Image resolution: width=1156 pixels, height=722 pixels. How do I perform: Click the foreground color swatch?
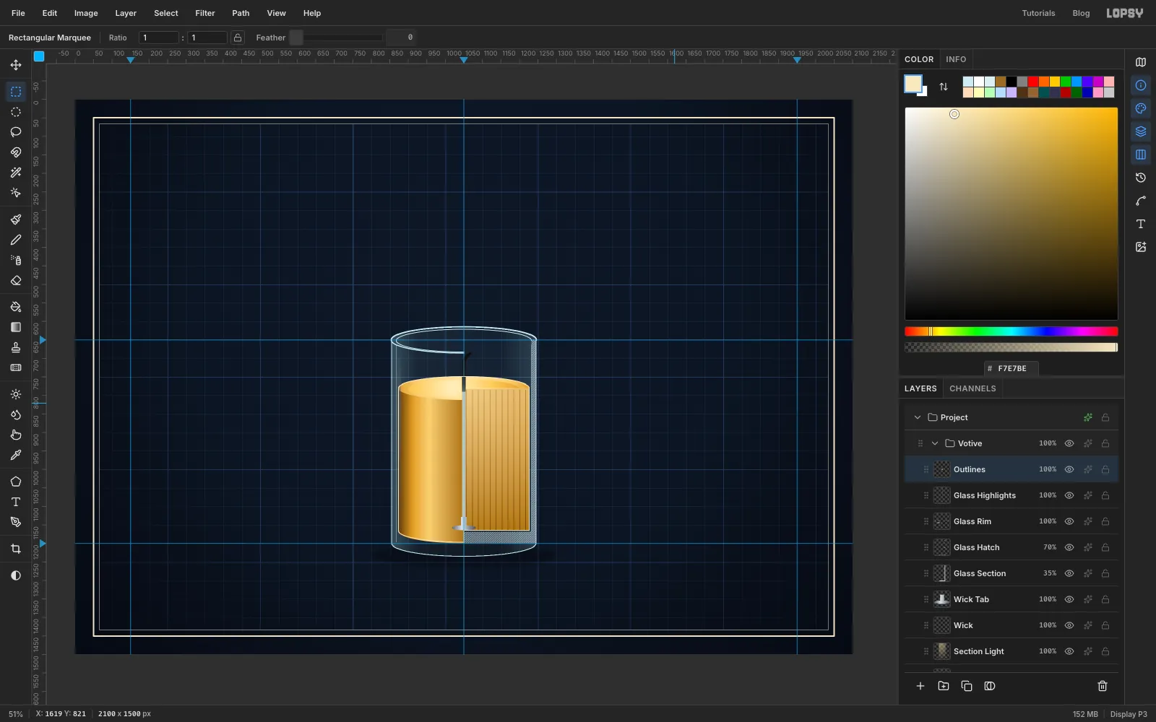click(913, 84)
